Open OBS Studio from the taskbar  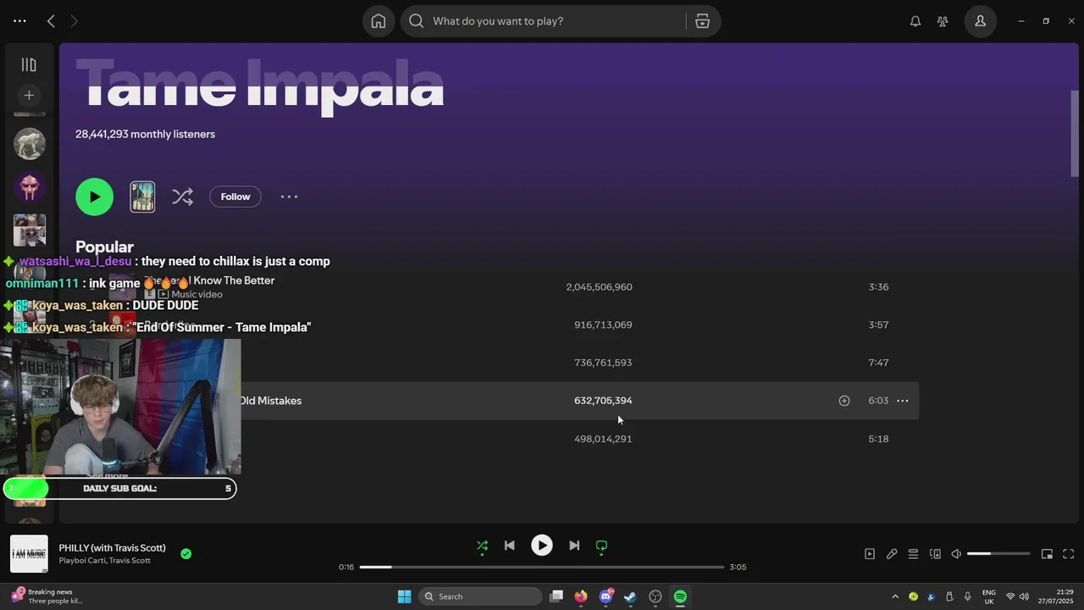click(655, 596)
